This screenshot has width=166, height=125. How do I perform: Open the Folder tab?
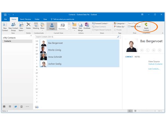tap(37, 19)
